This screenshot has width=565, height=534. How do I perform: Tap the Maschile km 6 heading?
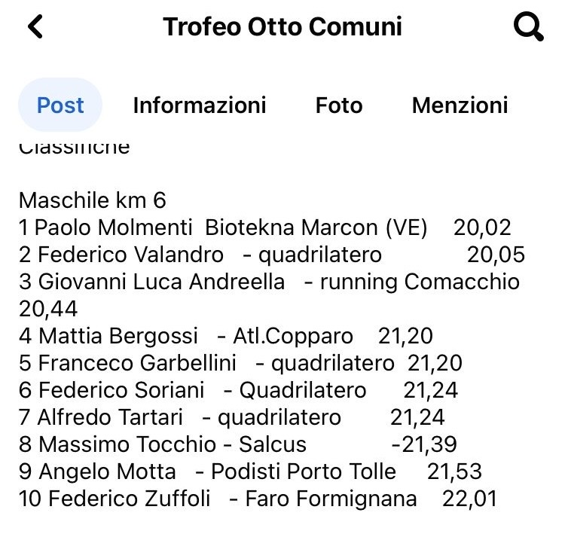coord(92,200)
